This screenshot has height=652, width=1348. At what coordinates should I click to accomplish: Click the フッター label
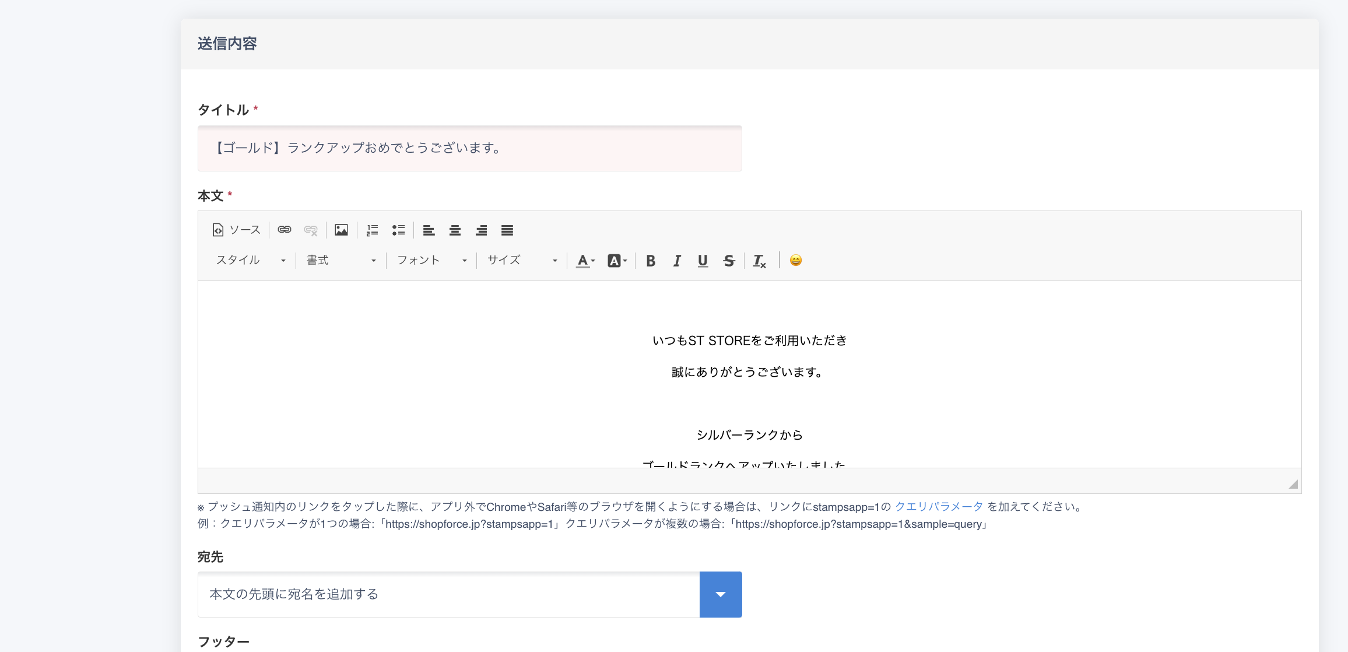tap(223, 642)
